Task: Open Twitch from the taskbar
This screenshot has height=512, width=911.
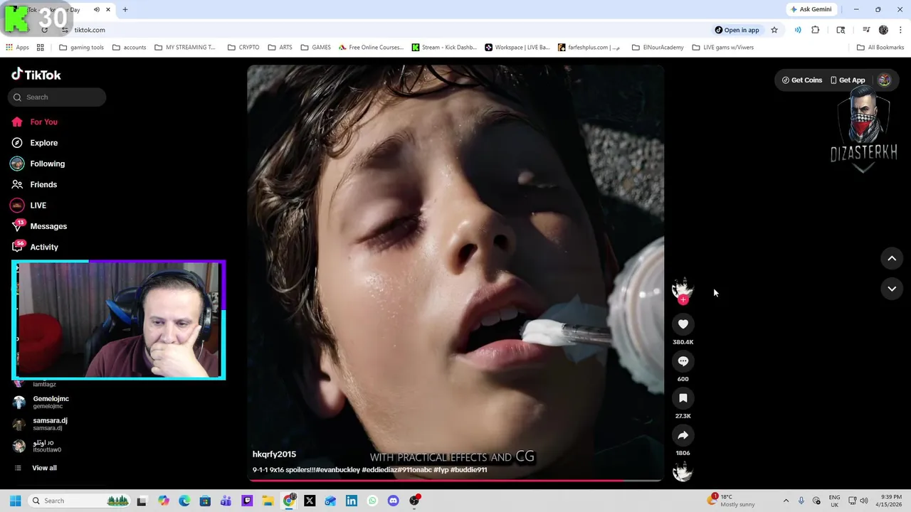Action: 247,501
